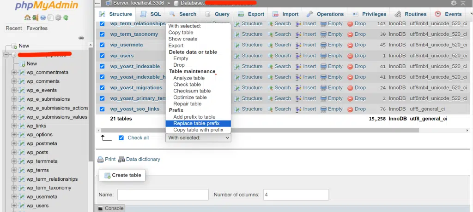Screen dimensions: 473x212
Task: Click the horizontal scrollbar under table list
Action: click(260, 130)
